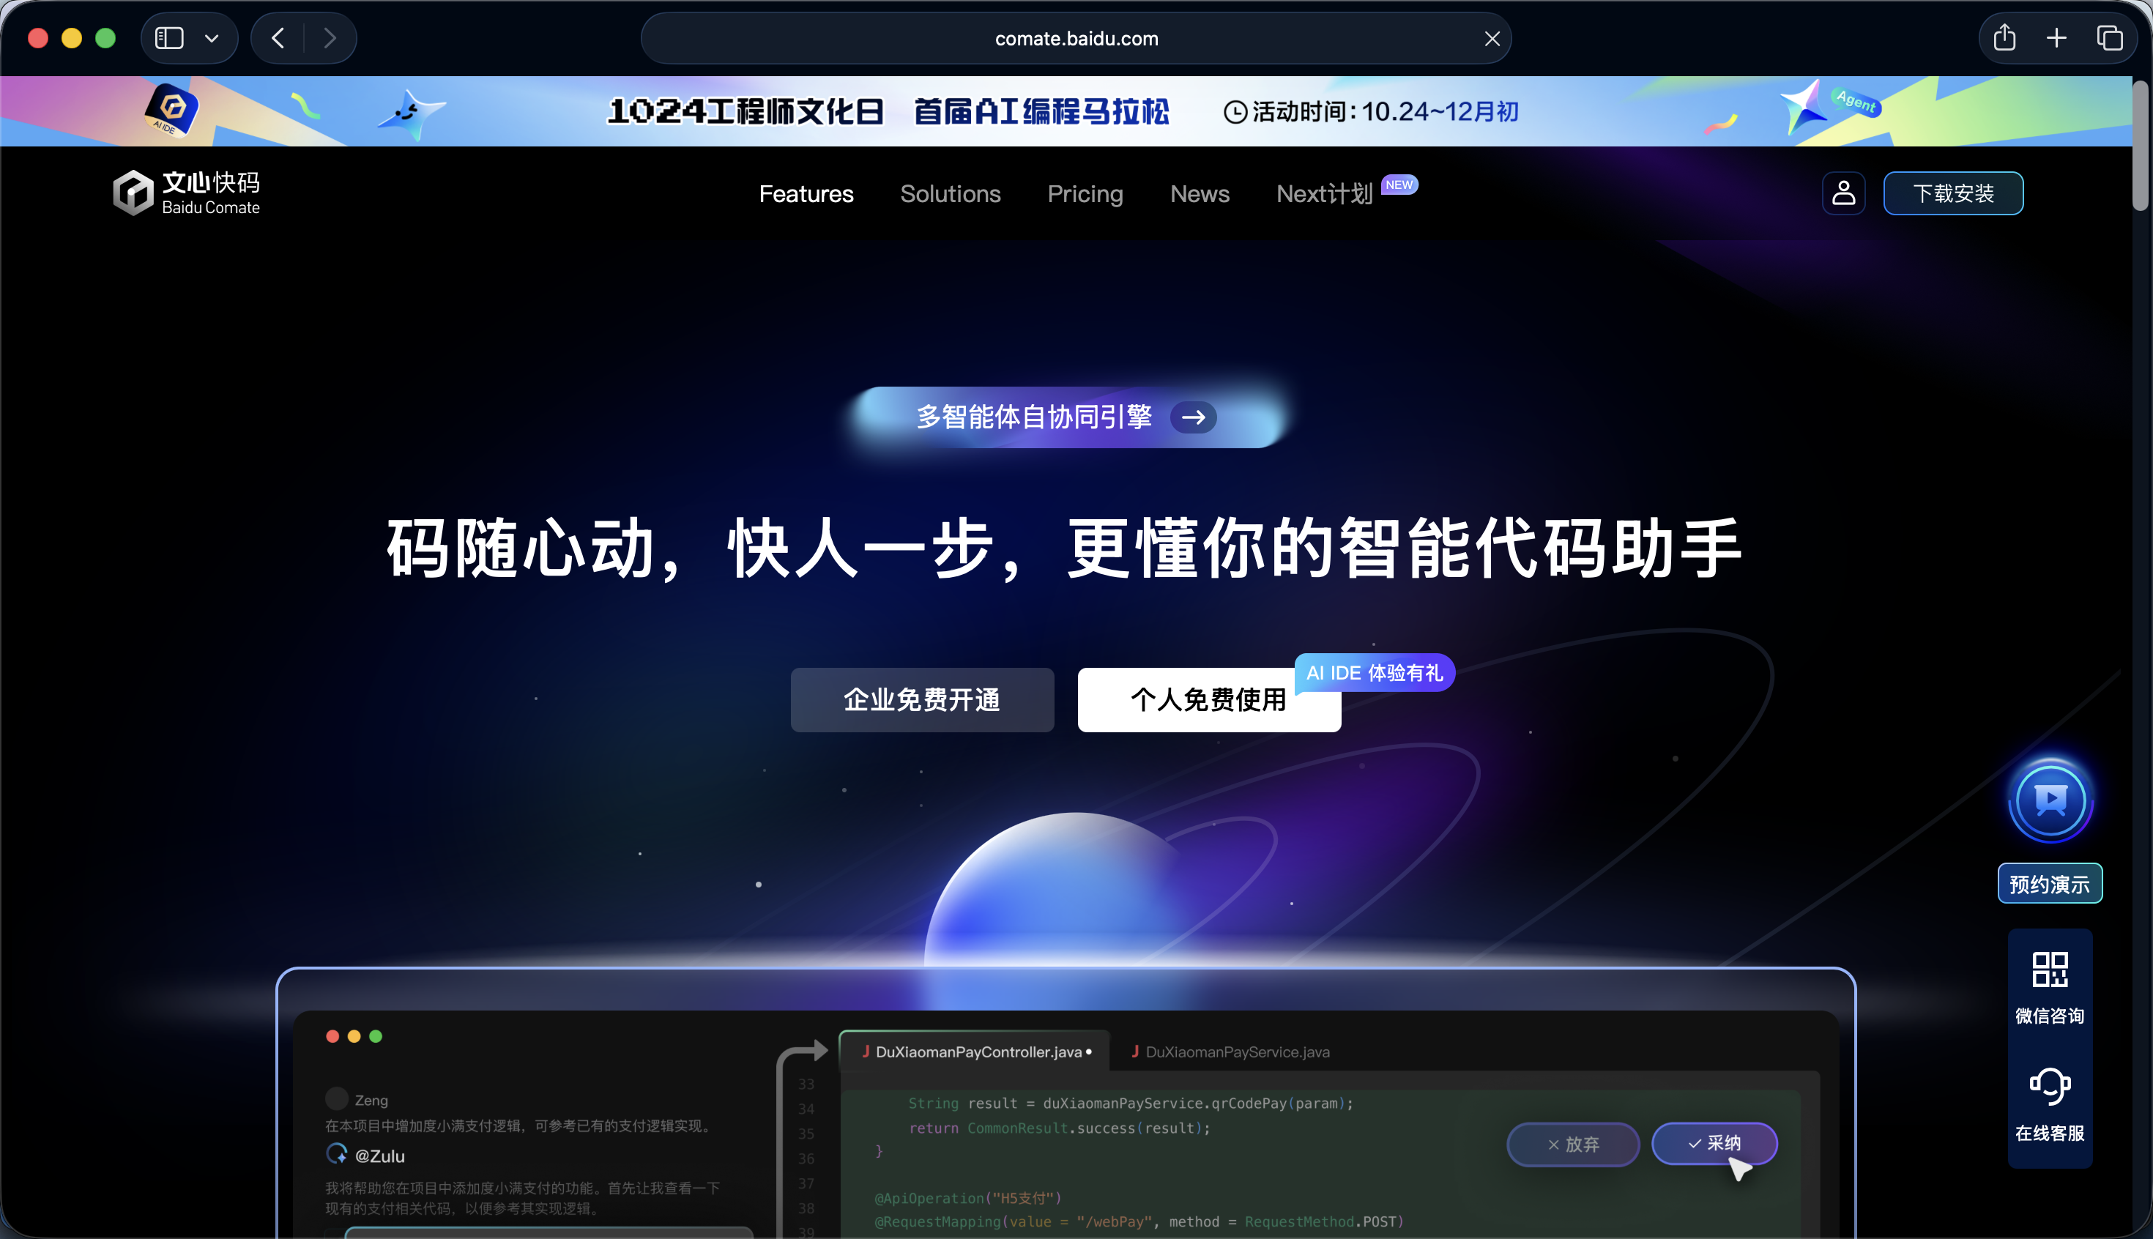Click the round demo video icon
The width and height of the screenshot is (2153, 1239).
(x=2050, y=801)
